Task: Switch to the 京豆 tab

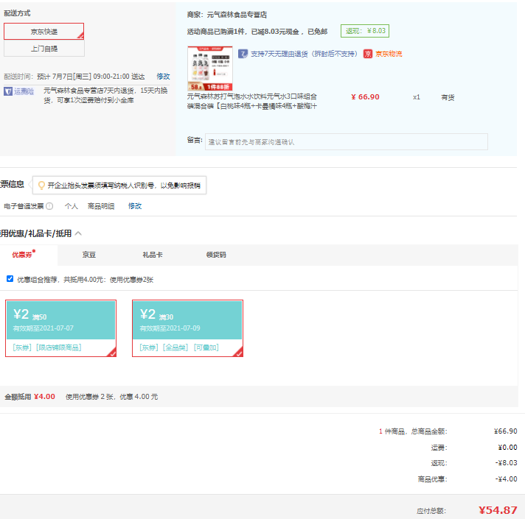Action: (88, 255)
